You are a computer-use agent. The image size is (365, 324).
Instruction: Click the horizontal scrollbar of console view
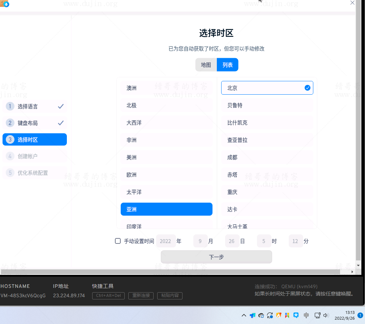[171, 272]
